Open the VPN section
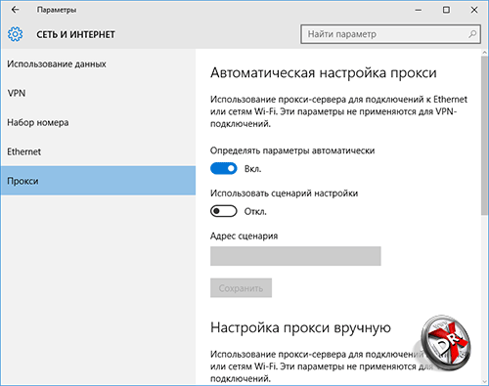Screen dimensions: 489x386 click(98, 93)
